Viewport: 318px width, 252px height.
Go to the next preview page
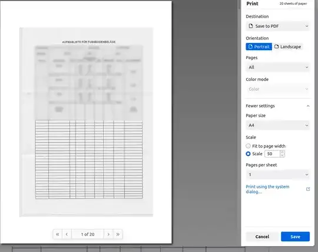[x=108, y=234]
